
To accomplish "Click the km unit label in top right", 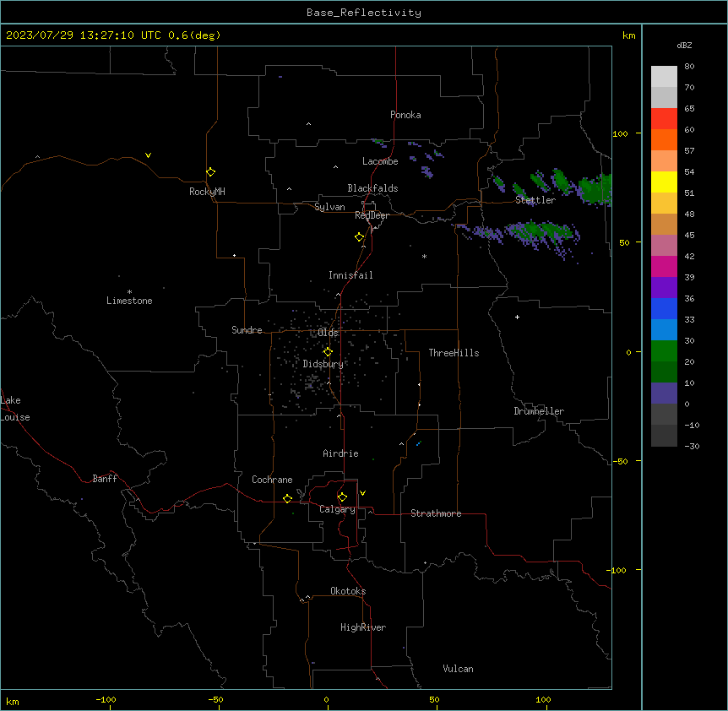I will [628, 35].
